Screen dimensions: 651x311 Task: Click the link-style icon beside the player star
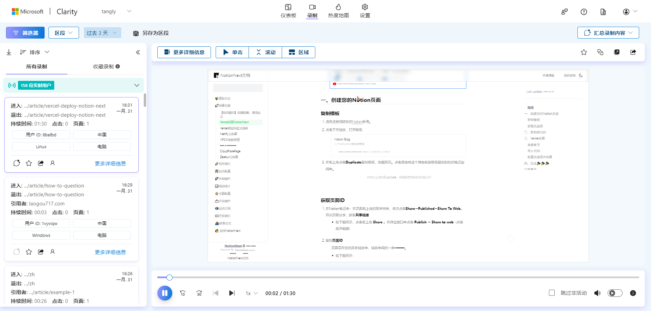600,52
